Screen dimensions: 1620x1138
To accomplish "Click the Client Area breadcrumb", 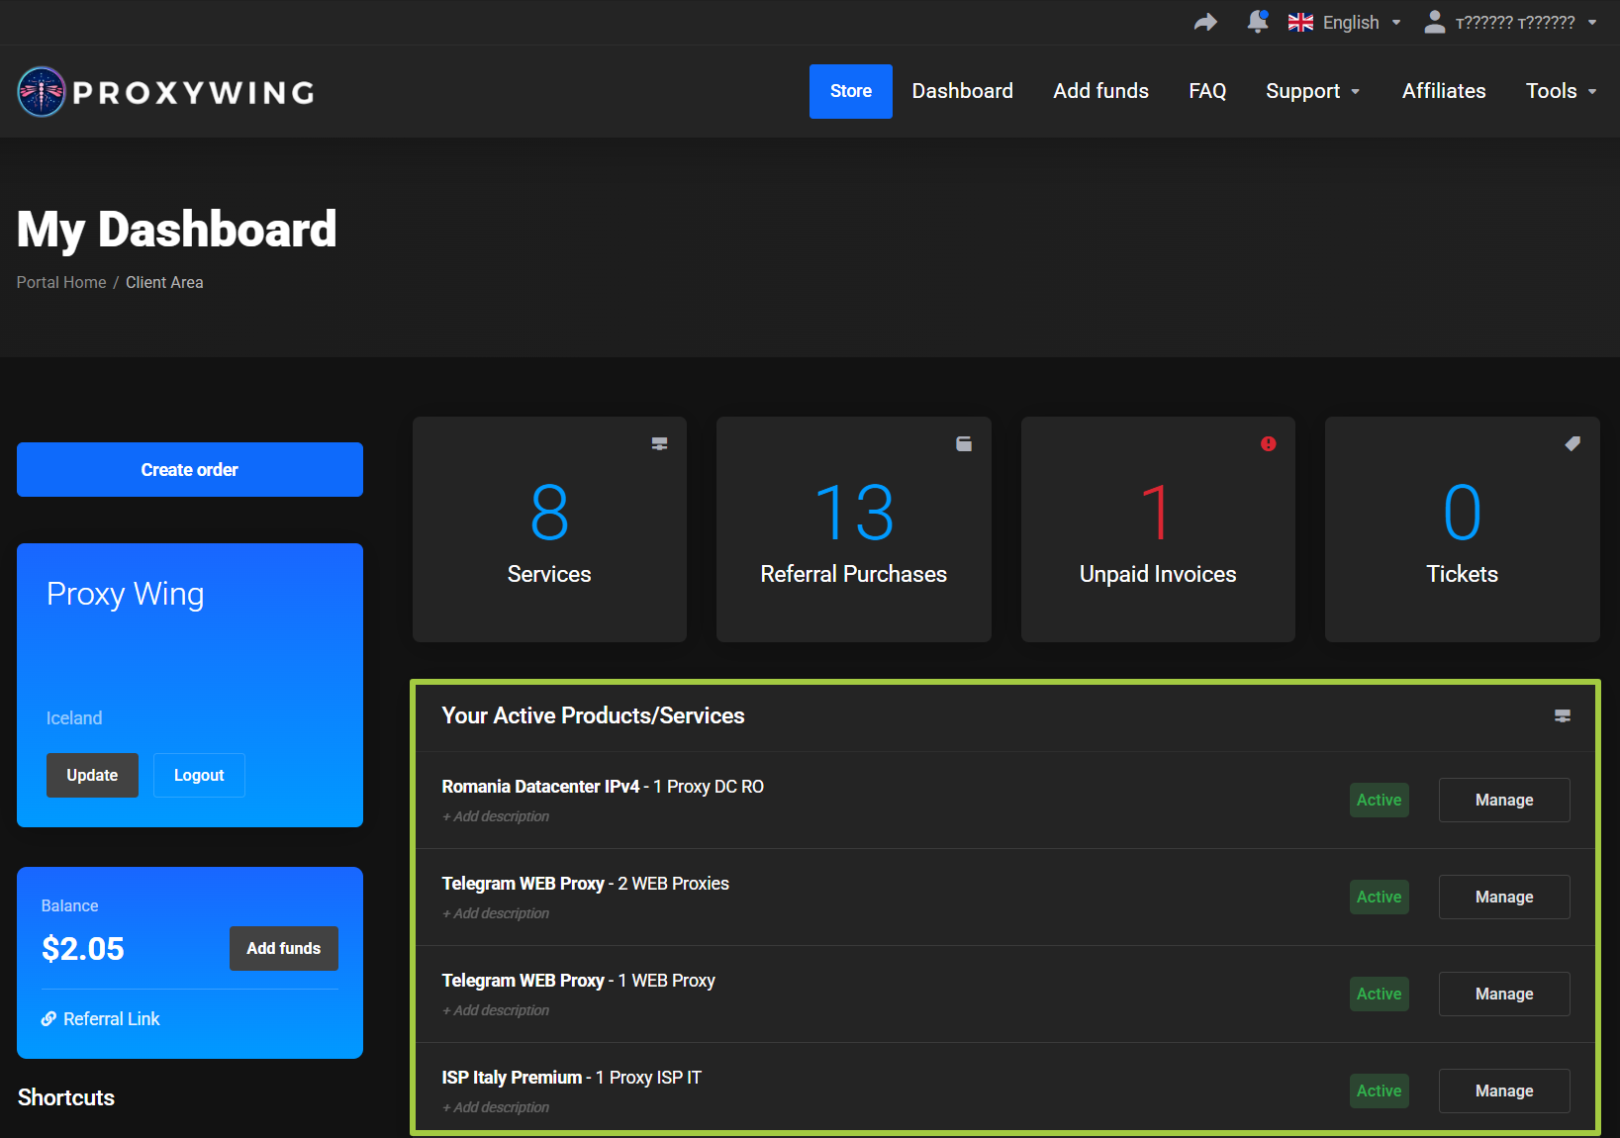I will 164,282.
